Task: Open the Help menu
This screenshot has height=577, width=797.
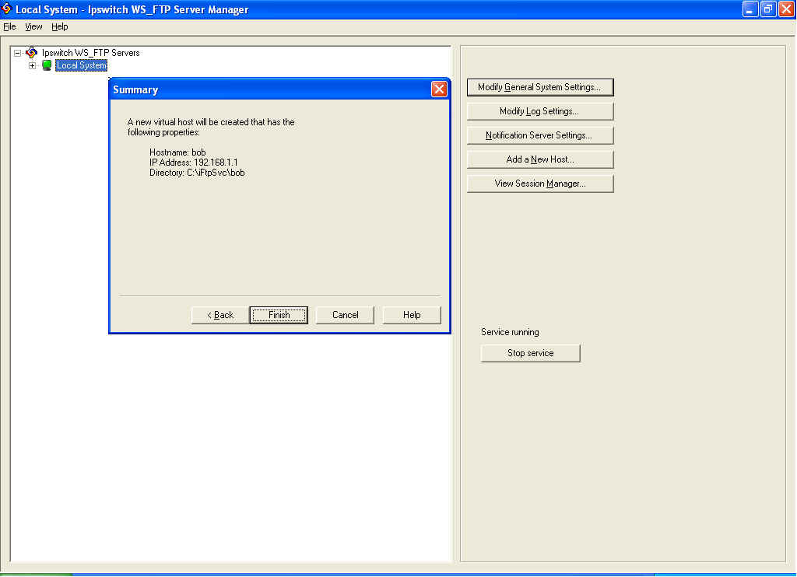Action: 59,26
